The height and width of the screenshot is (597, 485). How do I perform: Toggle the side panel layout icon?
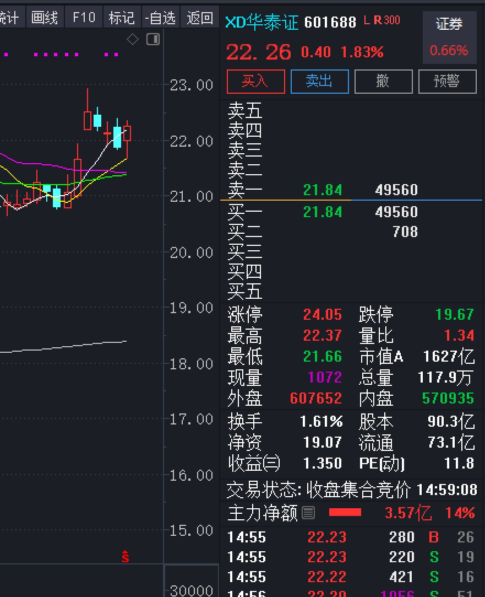click(153, 39)
